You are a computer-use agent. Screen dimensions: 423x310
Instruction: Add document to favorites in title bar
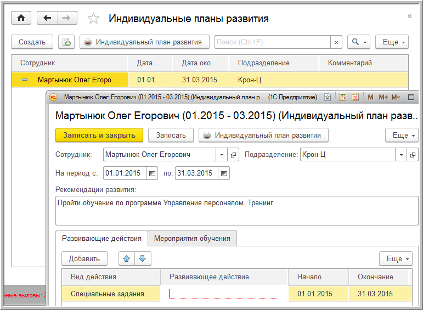(327, 97)
